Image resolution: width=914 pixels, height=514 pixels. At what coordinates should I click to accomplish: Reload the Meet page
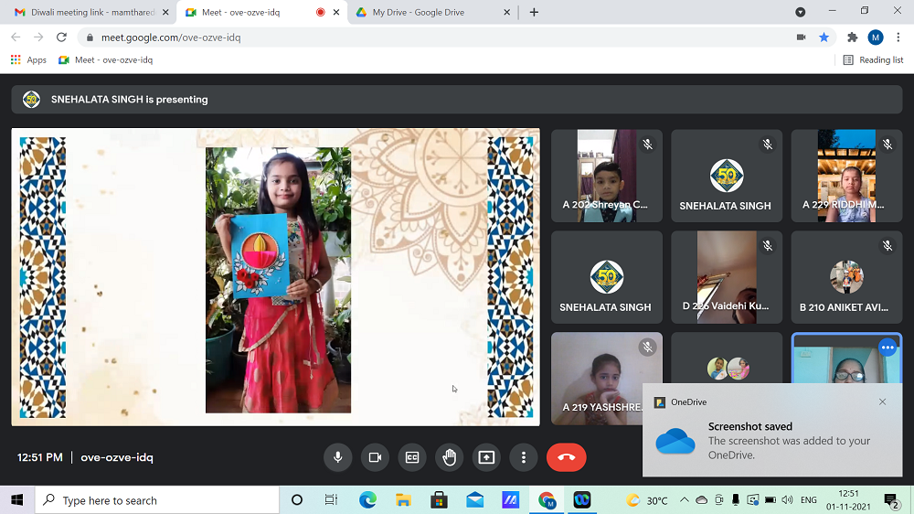61,37
